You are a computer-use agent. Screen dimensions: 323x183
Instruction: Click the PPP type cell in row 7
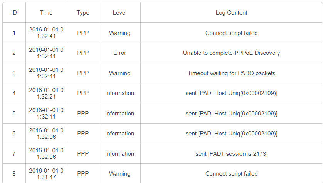83,154
